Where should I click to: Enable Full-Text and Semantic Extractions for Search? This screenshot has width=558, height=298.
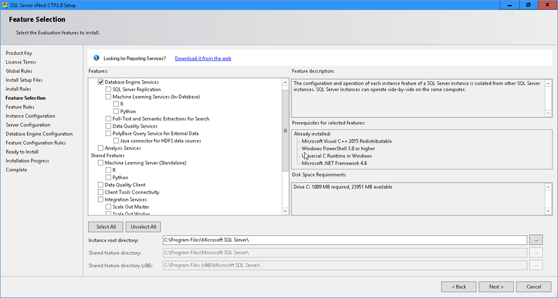click(108, 119)
